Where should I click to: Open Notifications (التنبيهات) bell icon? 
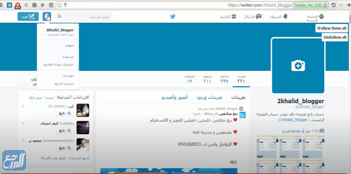click(x=285, y=17)
